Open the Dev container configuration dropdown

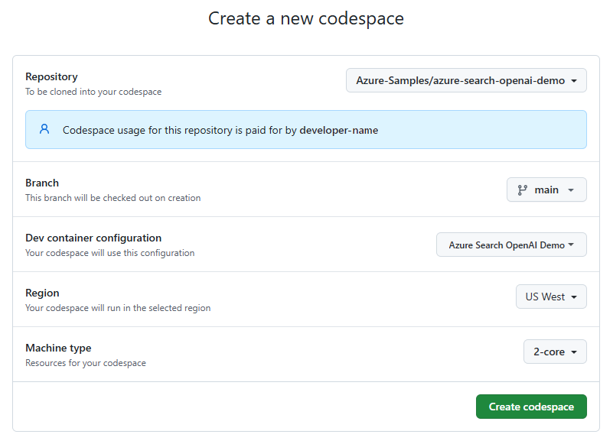click(511, 245)
